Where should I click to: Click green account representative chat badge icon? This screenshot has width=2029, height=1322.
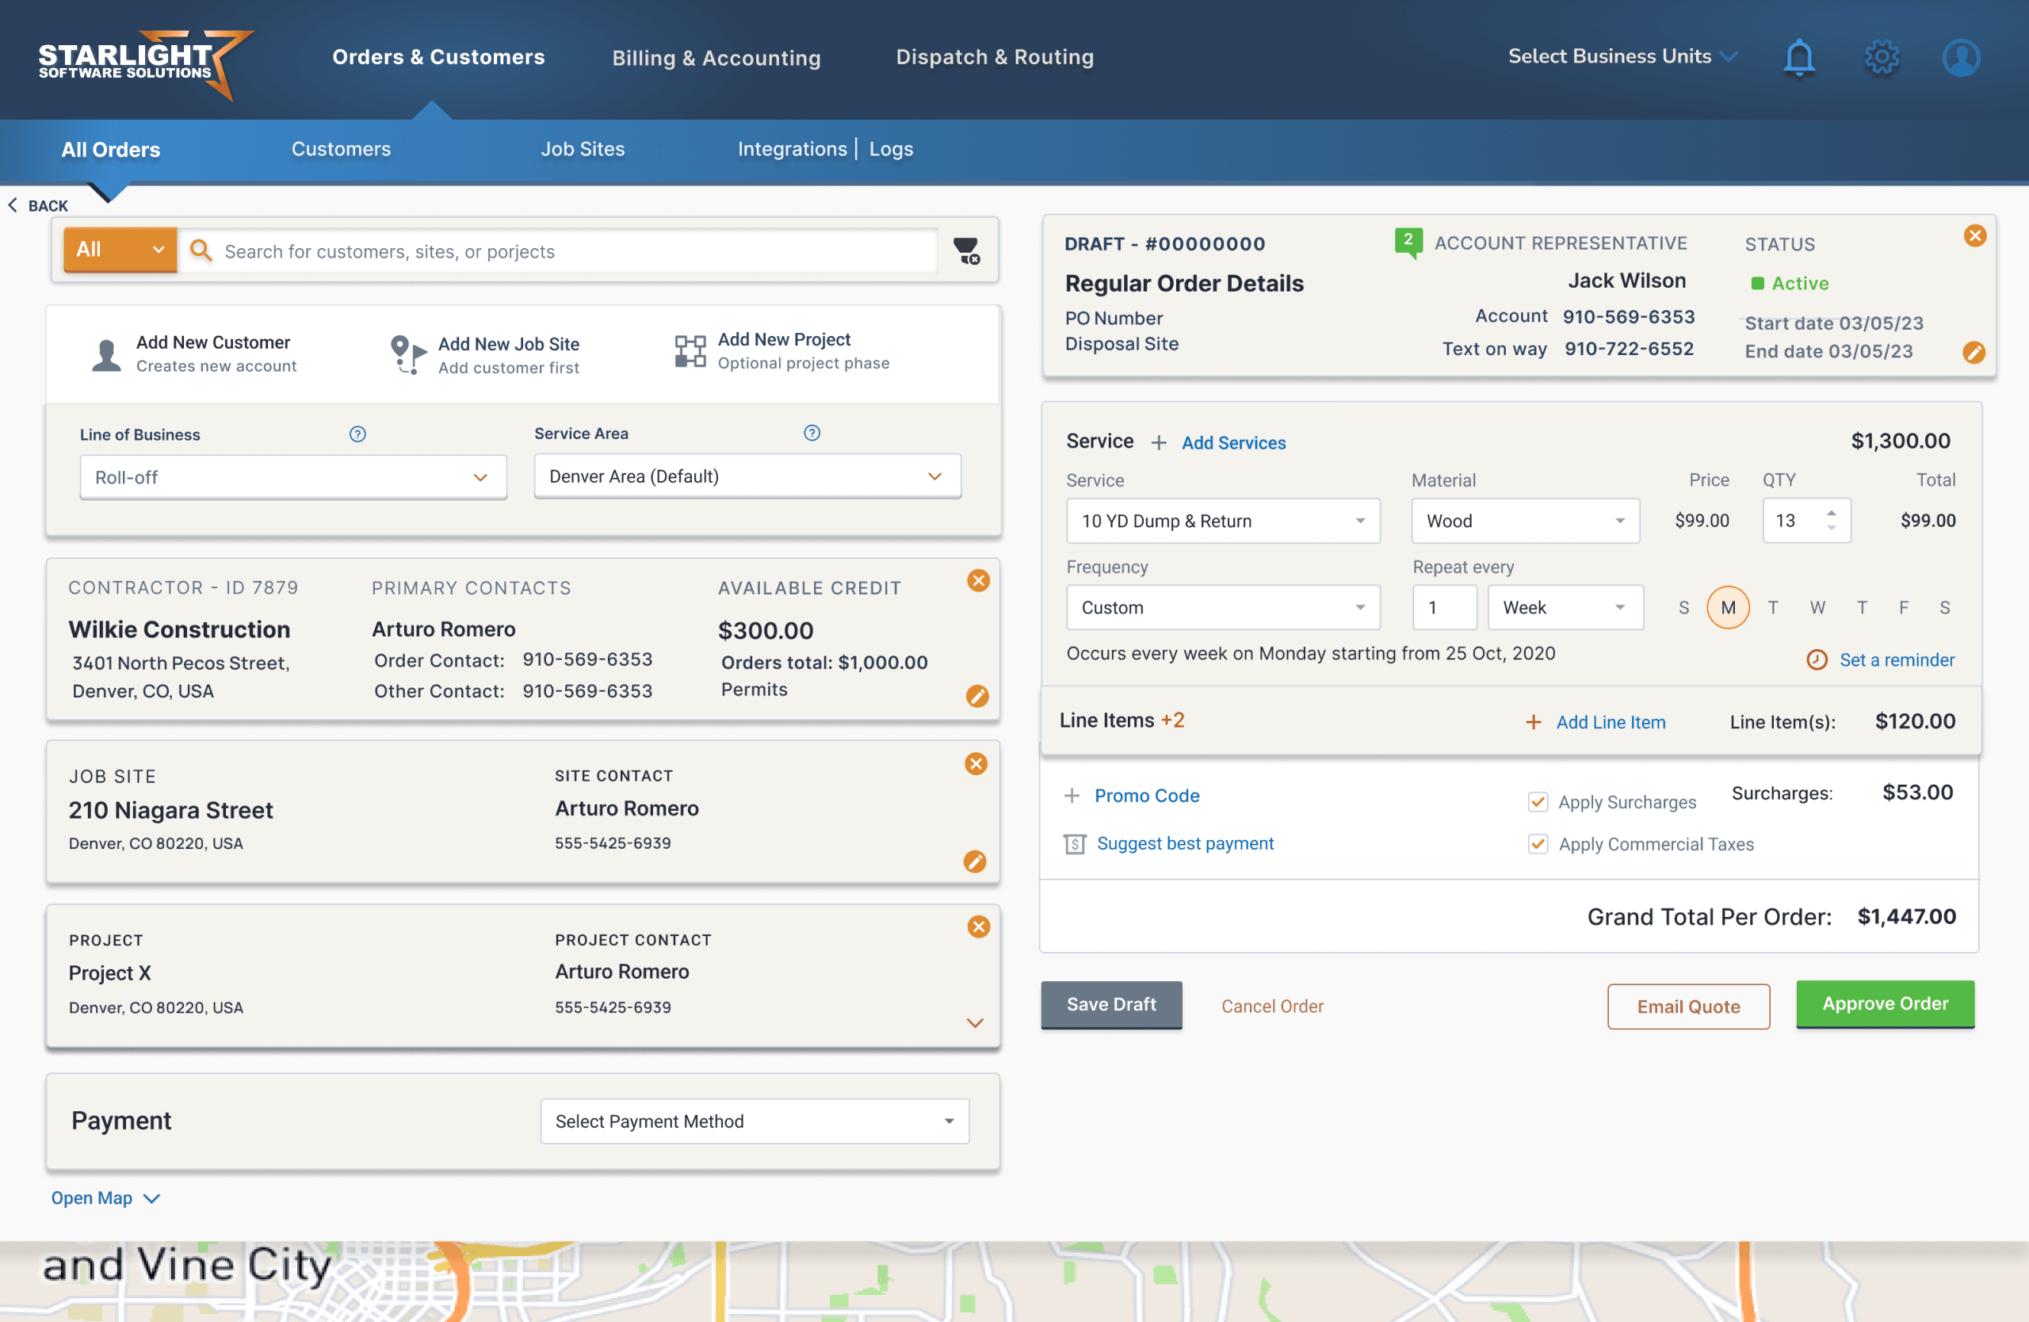(1408, 242)
